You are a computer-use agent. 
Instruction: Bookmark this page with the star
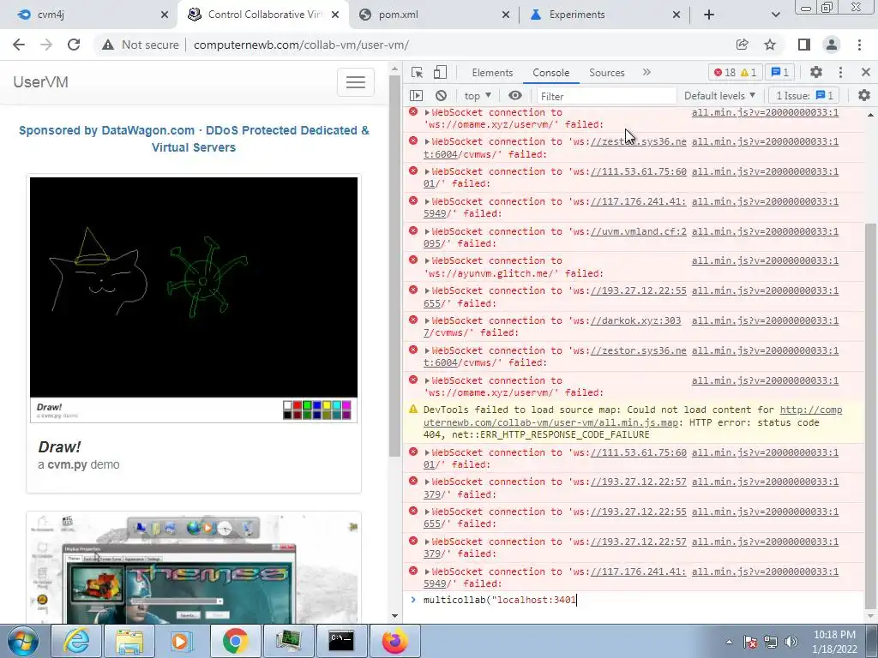coord(770,45)
